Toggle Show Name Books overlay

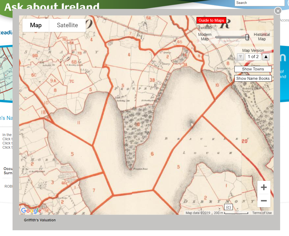253,78
